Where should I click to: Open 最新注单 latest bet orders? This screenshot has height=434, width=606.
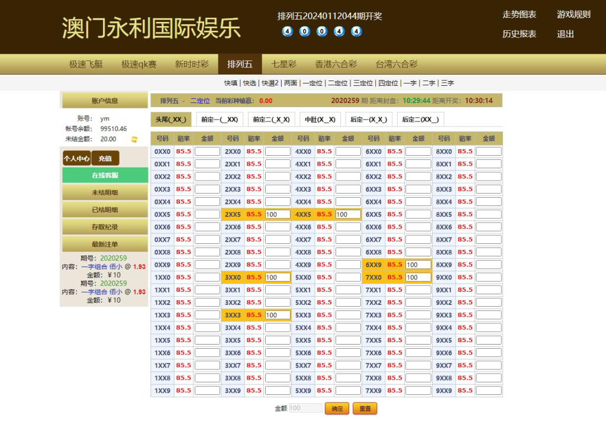pyautogui.click(x=104, y=243)
